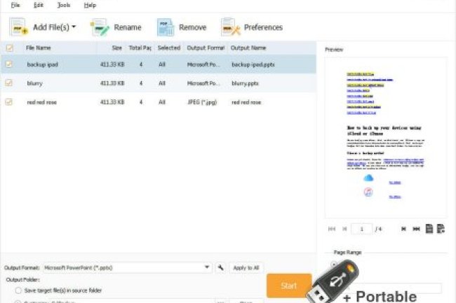Click the 411.33 KB size in blurry row
Viewport: 456px width, 303px height.
point(112,83)
